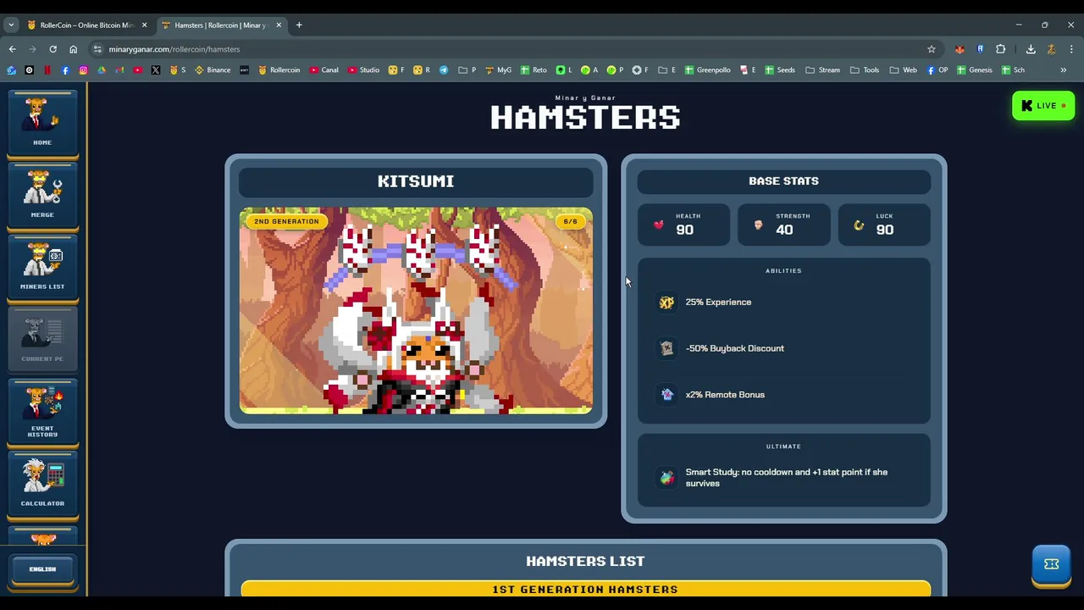Open the Chrome three-dot menu
Viewport: 1084px width, 610px height.
coord(1071,49)
